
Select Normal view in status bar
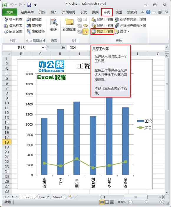[102, 202]
